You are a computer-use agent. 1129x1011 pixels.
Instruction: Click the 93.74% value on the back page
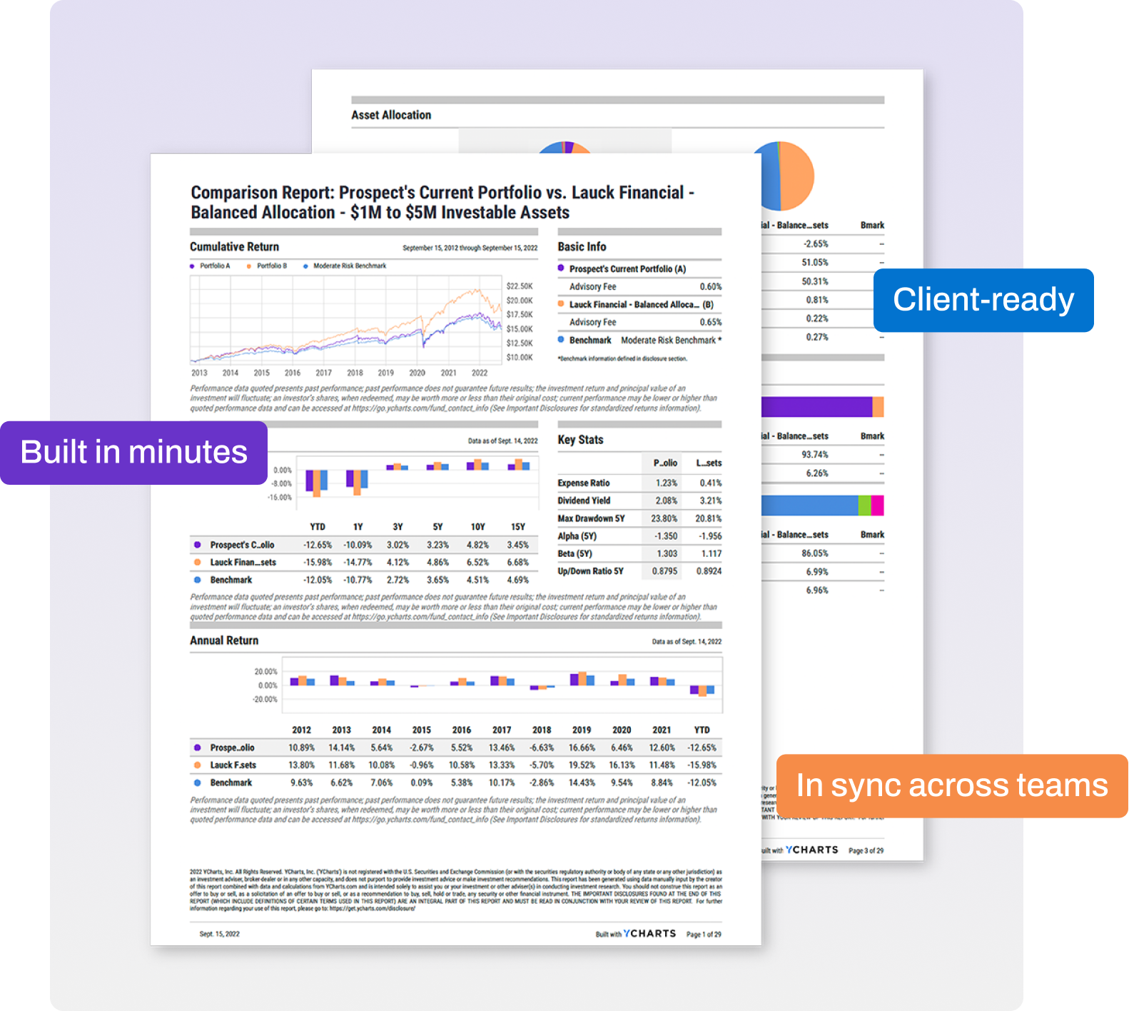tap(815, 455)
